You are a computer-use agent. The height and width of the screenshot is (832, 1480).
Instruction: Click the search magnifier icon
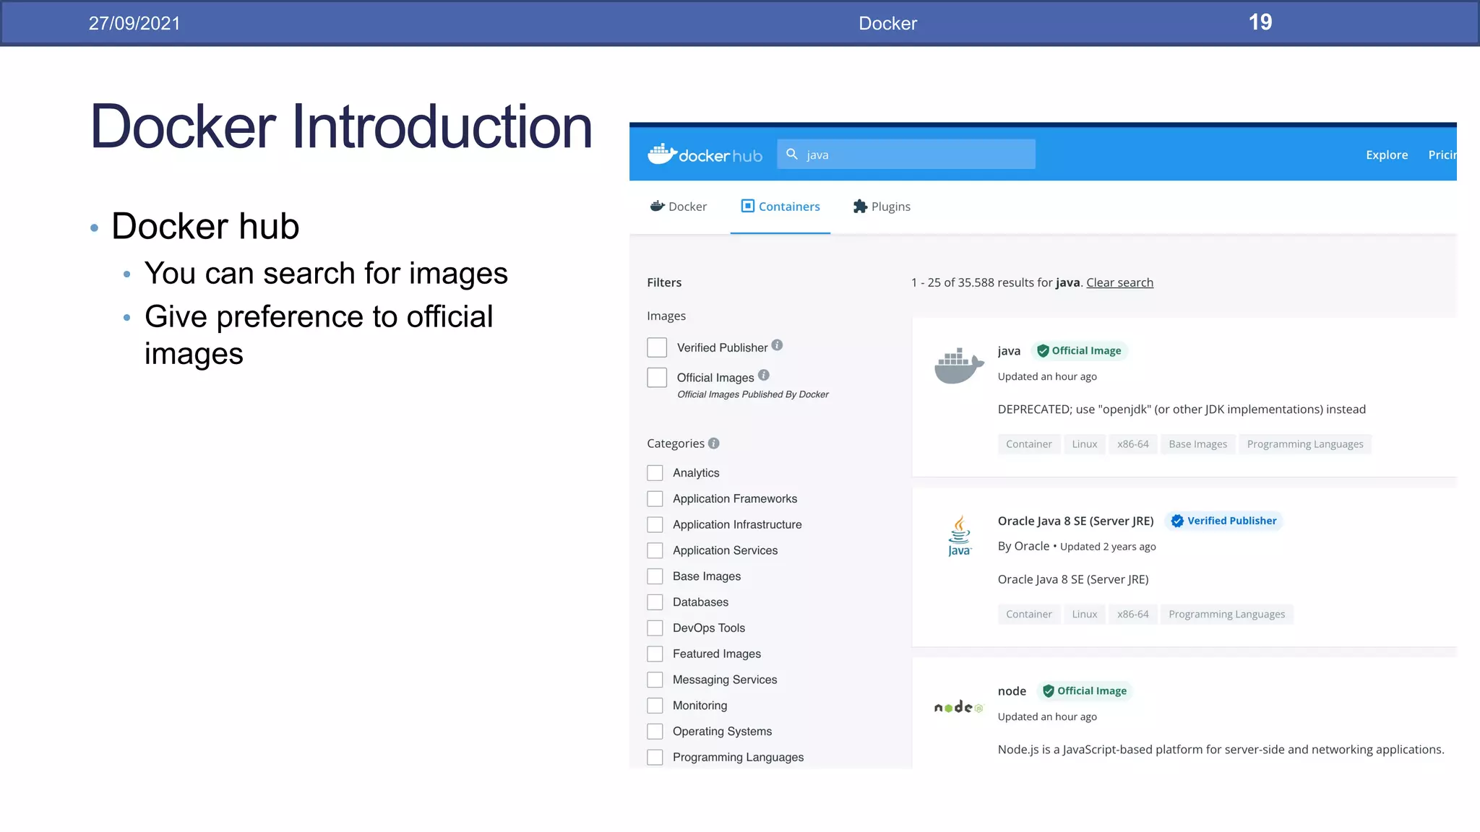point(792,154)
